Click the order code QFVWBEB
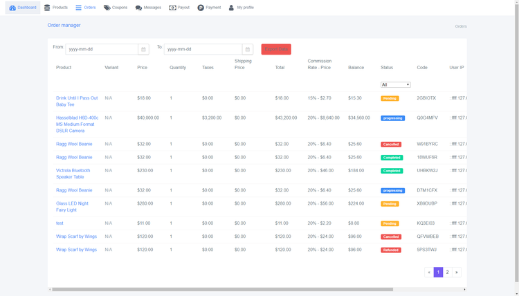The image size is (519, 296). click(x=428, y=237)
